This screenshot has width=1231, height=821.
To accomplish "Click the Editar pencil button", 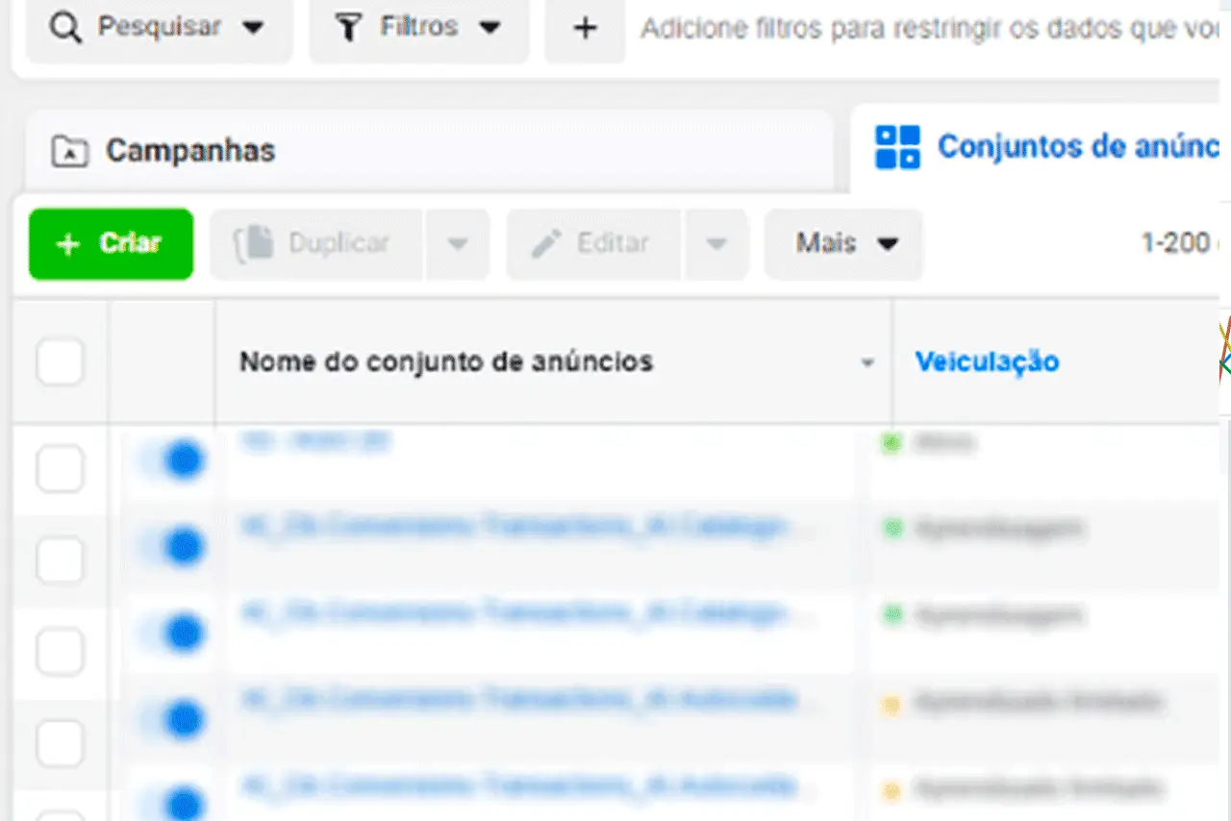I will (593, 244).
